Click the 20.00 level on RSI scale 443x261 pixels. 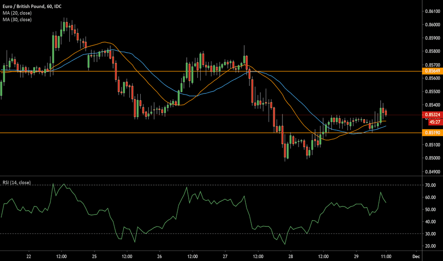point(432,246)
